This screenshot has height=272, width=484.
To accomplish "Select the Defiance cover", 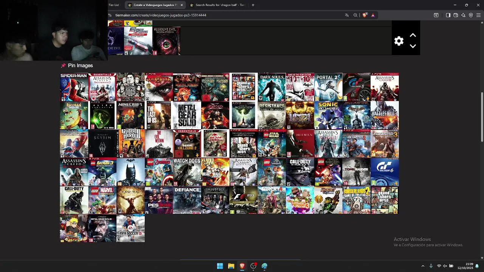I will point(187,200).
